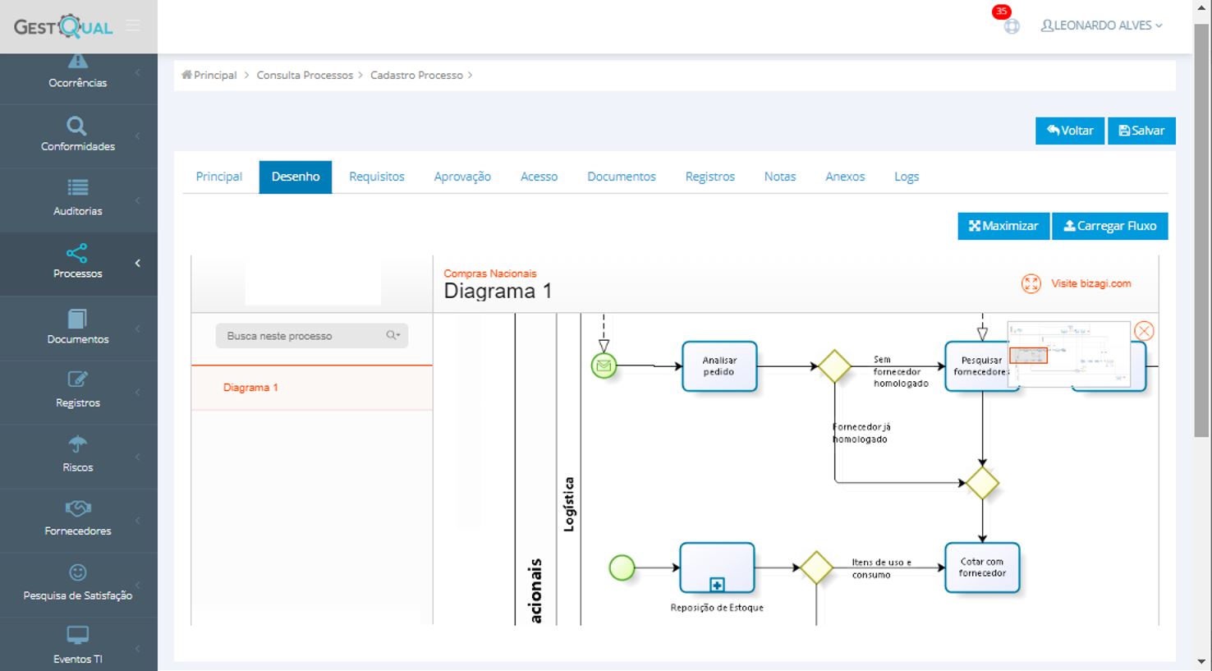Open Processos share icon
1212x671 pixels.
[x=77, y=253]
